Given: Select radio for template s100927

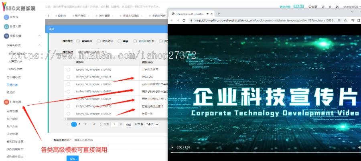Looking at the screenshot, I should (x=68, y=114).
